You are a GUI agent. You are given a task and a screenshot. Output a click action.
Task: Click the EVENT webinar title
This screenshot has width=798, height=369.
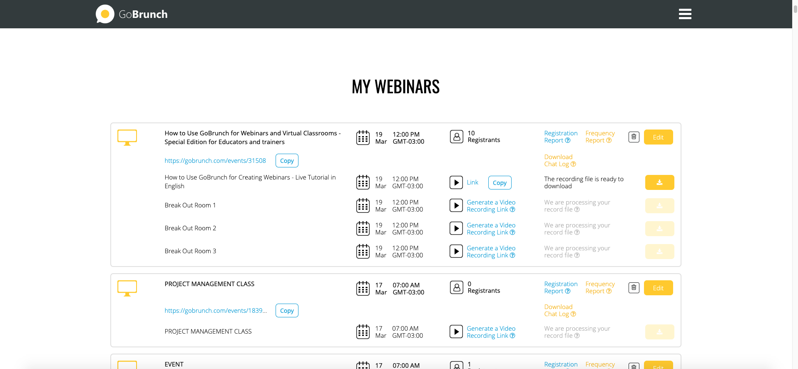click(x=174, y=364)
